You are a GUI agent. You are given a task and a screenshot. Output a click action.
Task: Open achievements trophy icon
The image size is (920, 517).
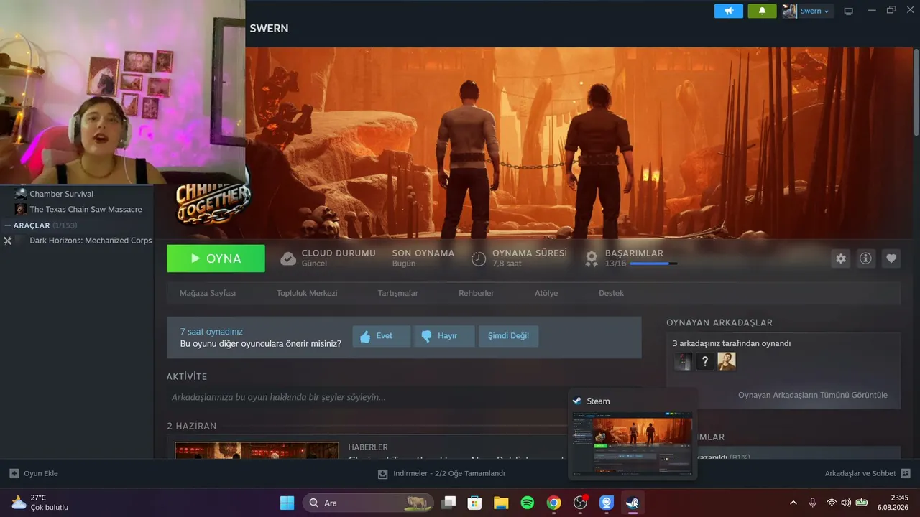[592, 258]
